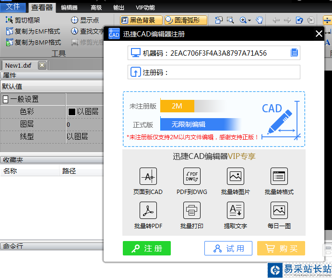Open the 批量转格式 feature
The image size is (332, 278).
pyautogui.click(x=279, y=181)
